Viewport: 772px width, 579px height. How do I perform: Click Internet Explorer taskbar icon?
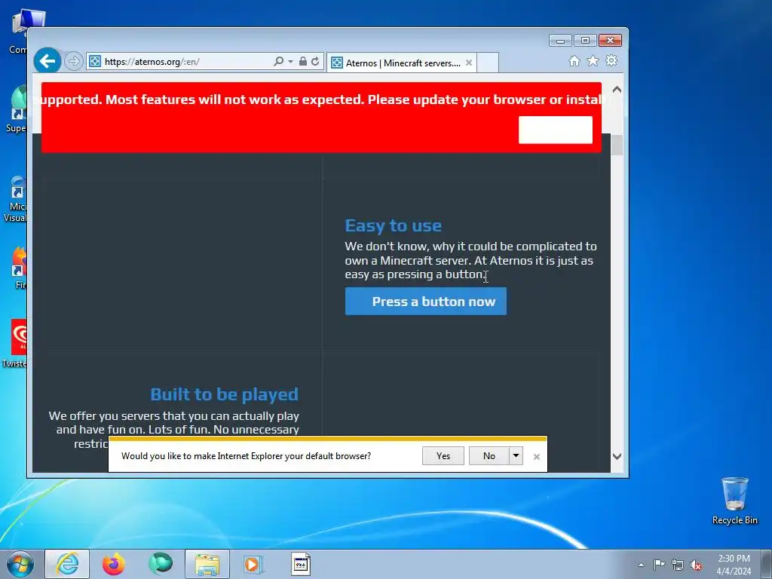coord(67,564)
